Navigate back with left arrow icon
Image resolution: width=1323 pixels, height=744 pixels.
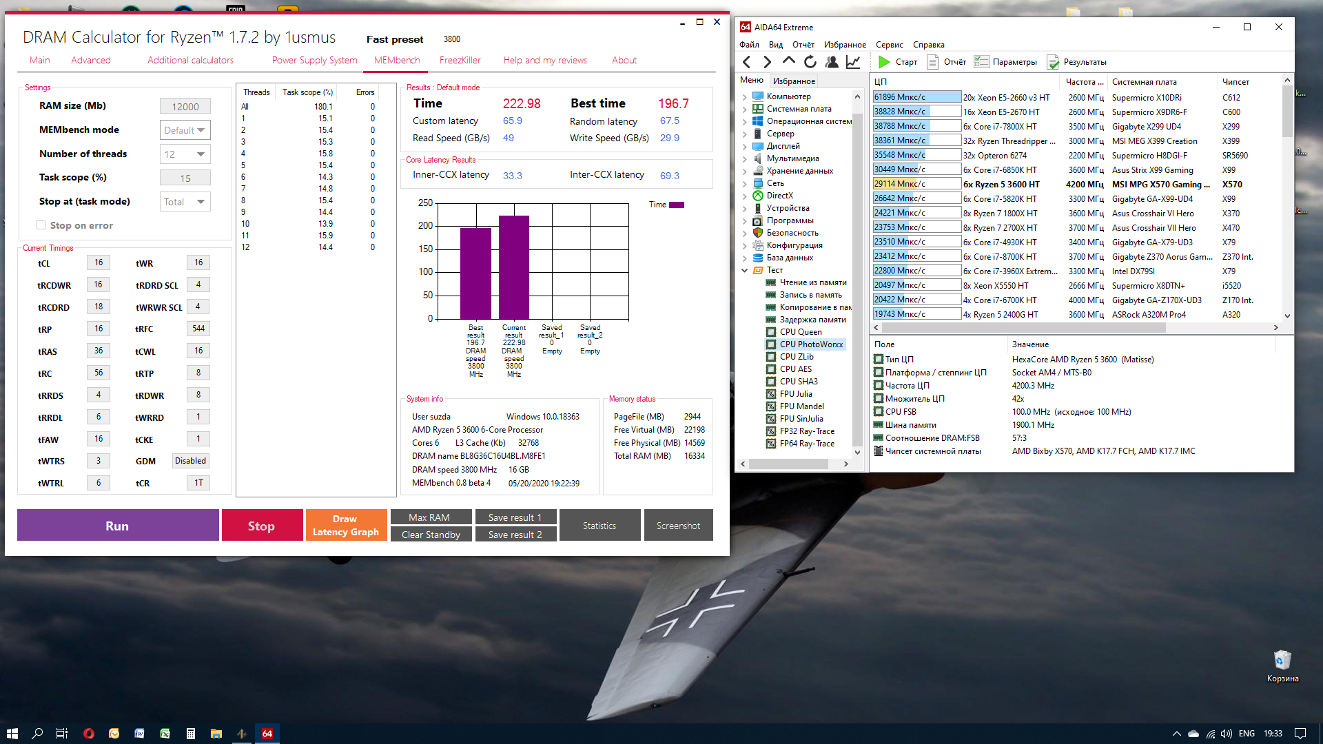(x=747, y=62)
